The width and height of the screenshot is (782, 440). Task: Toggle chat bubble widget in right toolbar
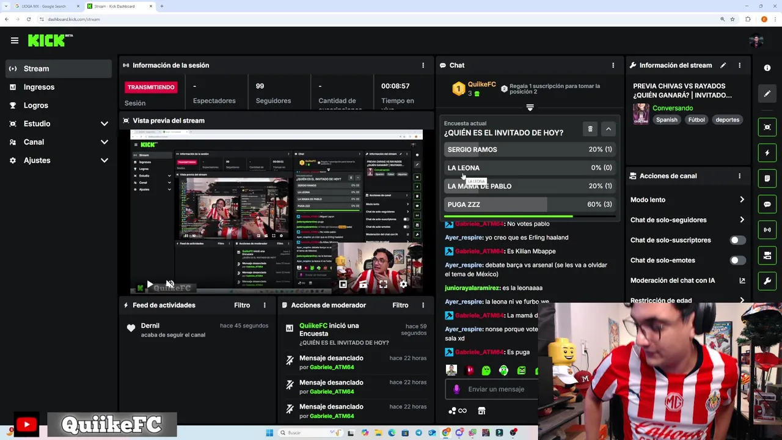(x=767, y=204)
